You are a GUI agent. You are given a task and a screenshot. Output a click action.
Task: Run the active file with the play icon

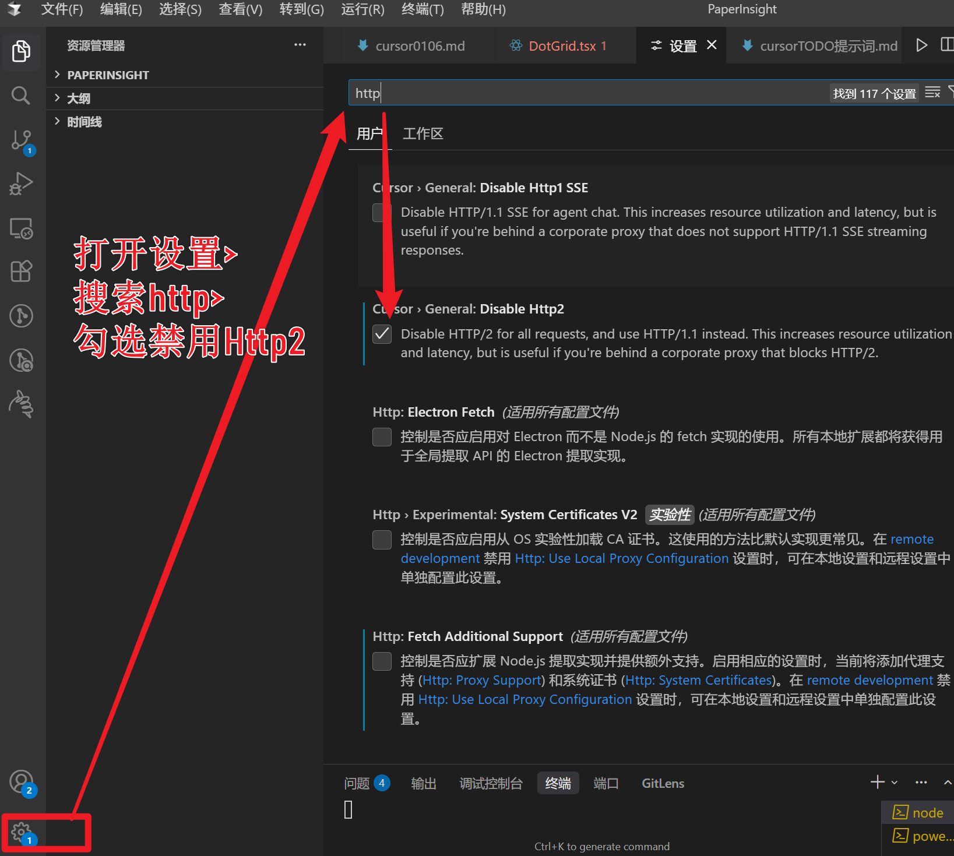tap(923, 45)
